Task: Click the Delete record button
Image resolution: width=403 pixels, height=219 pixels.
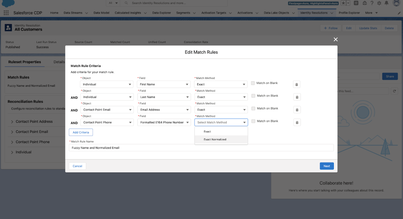Action: click(x=389, y=28)
